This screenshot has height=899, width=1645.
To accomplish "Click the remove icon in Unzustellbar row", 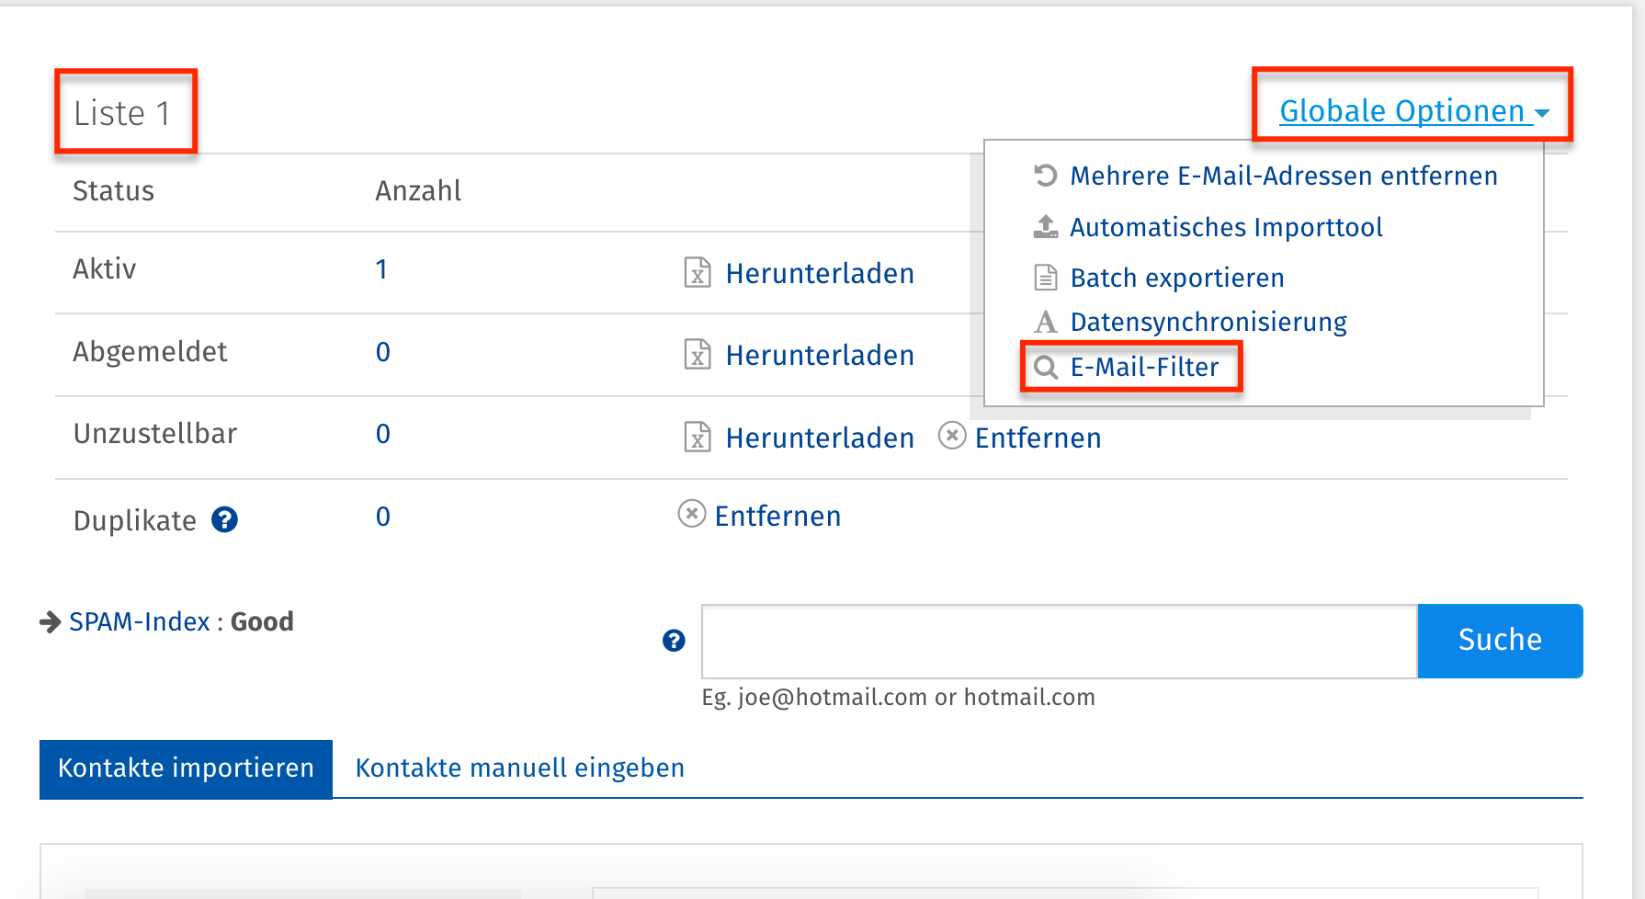I will (952, 436).
